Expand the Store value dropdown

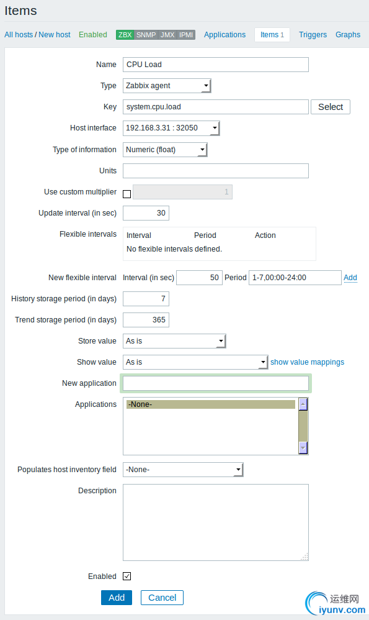(x=174, y=341)
